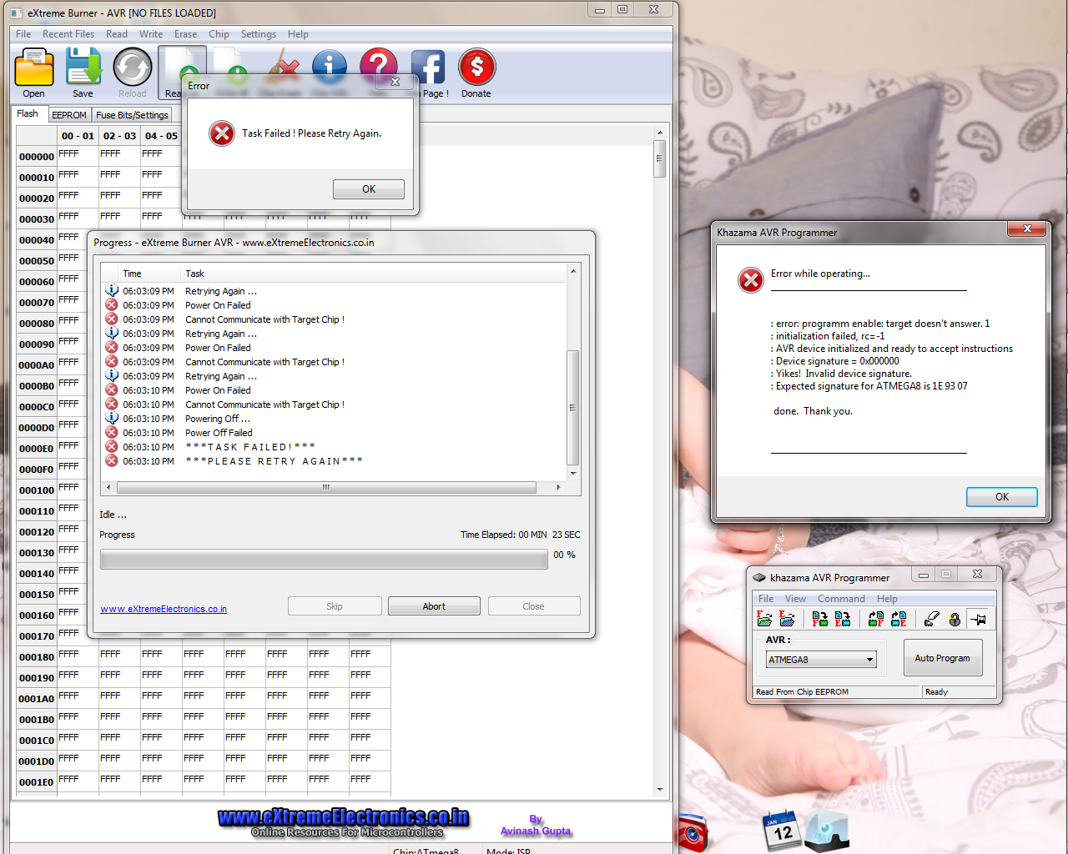Image resolution: width=1068 pixels, height=854 pixels.
Task: Click the 00 - 01 column header
Action: (78, 136)
